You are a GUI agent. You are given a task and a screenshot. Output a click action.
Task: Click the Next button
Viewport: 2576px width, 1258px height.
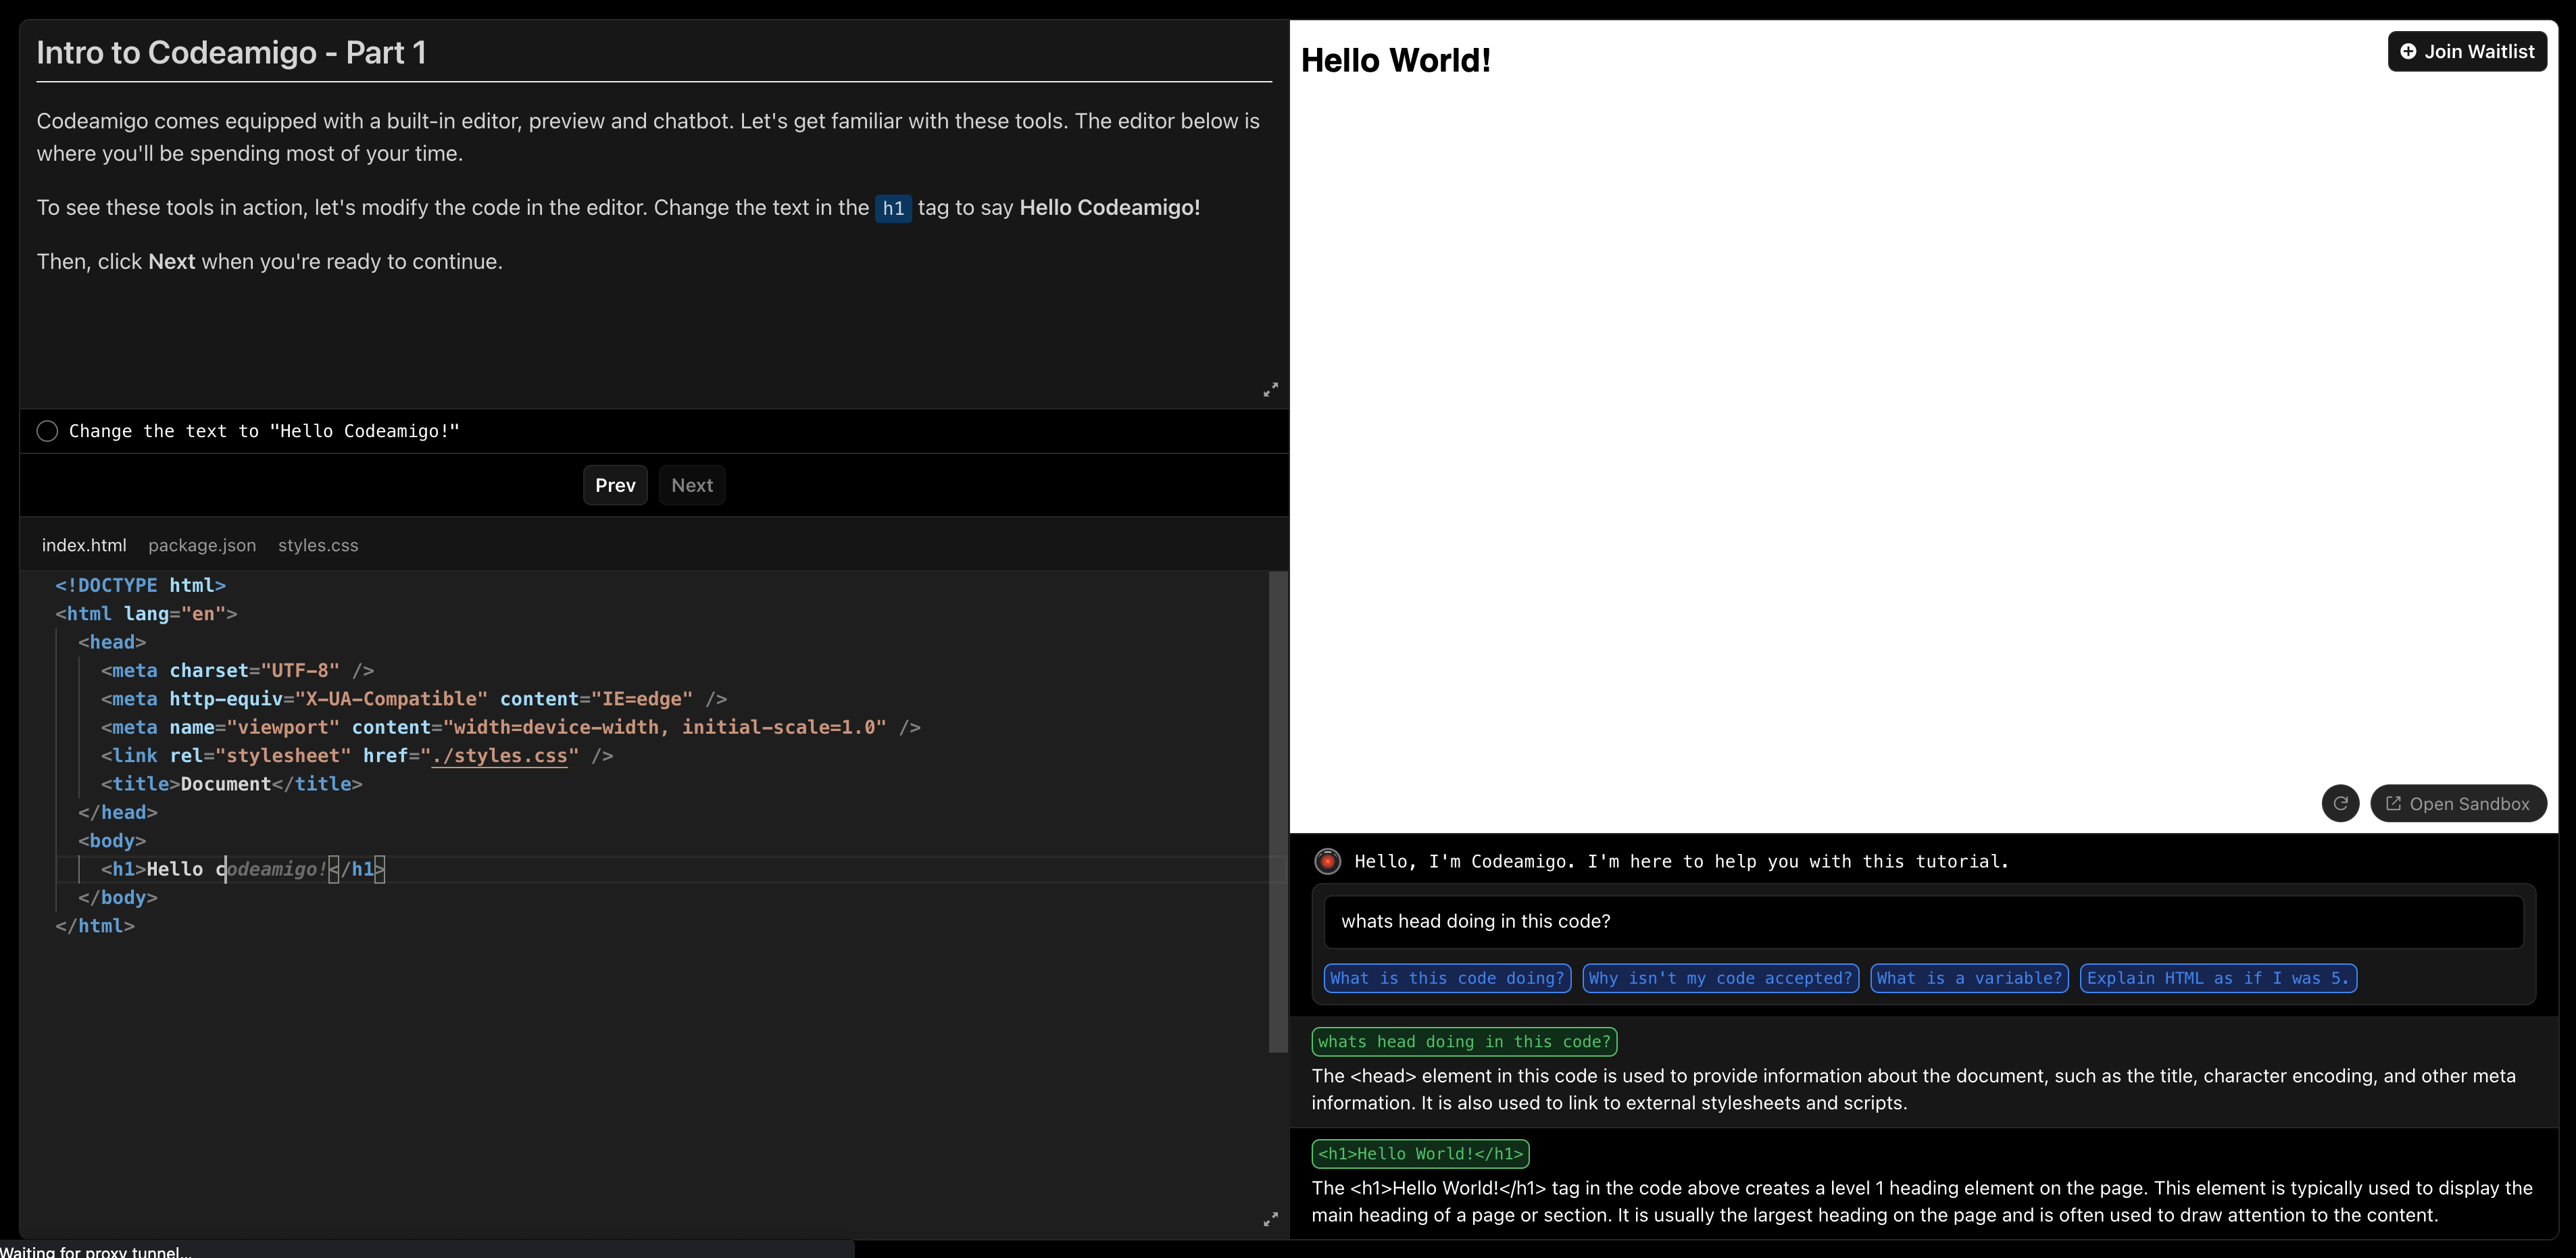click(692, 485)
